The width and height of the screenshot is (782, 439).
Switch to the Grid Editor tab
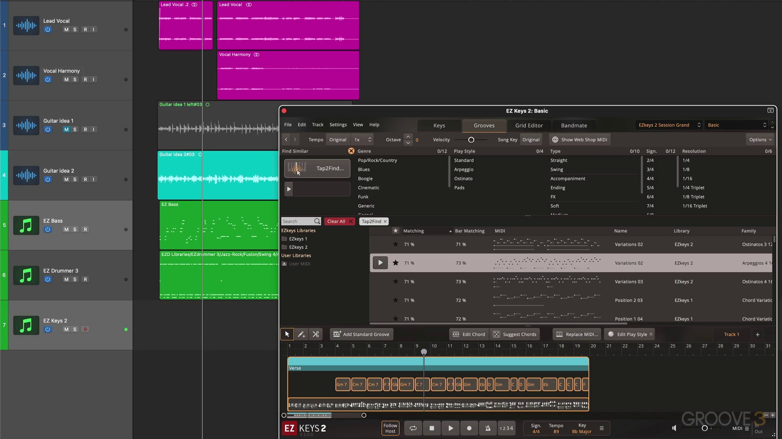tap(529, 126)
